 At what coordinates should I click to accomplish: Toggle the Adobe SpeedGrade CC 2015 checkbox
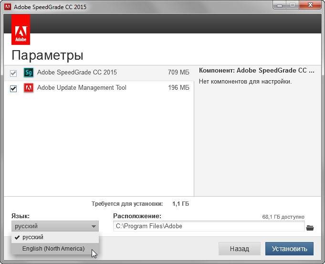click(x=13, y=73)
